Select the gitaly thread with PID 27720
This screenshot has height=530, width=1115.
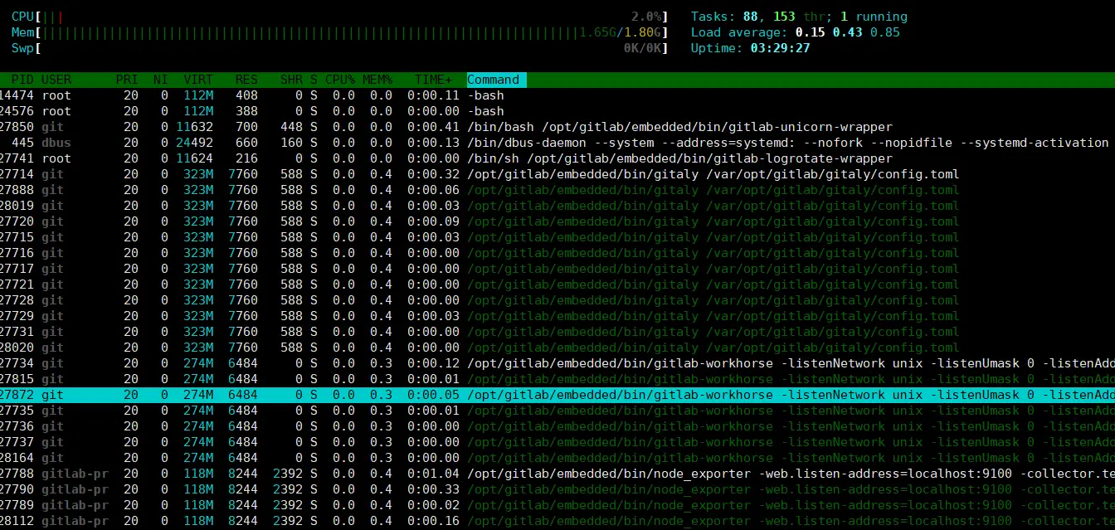(557, 221)
